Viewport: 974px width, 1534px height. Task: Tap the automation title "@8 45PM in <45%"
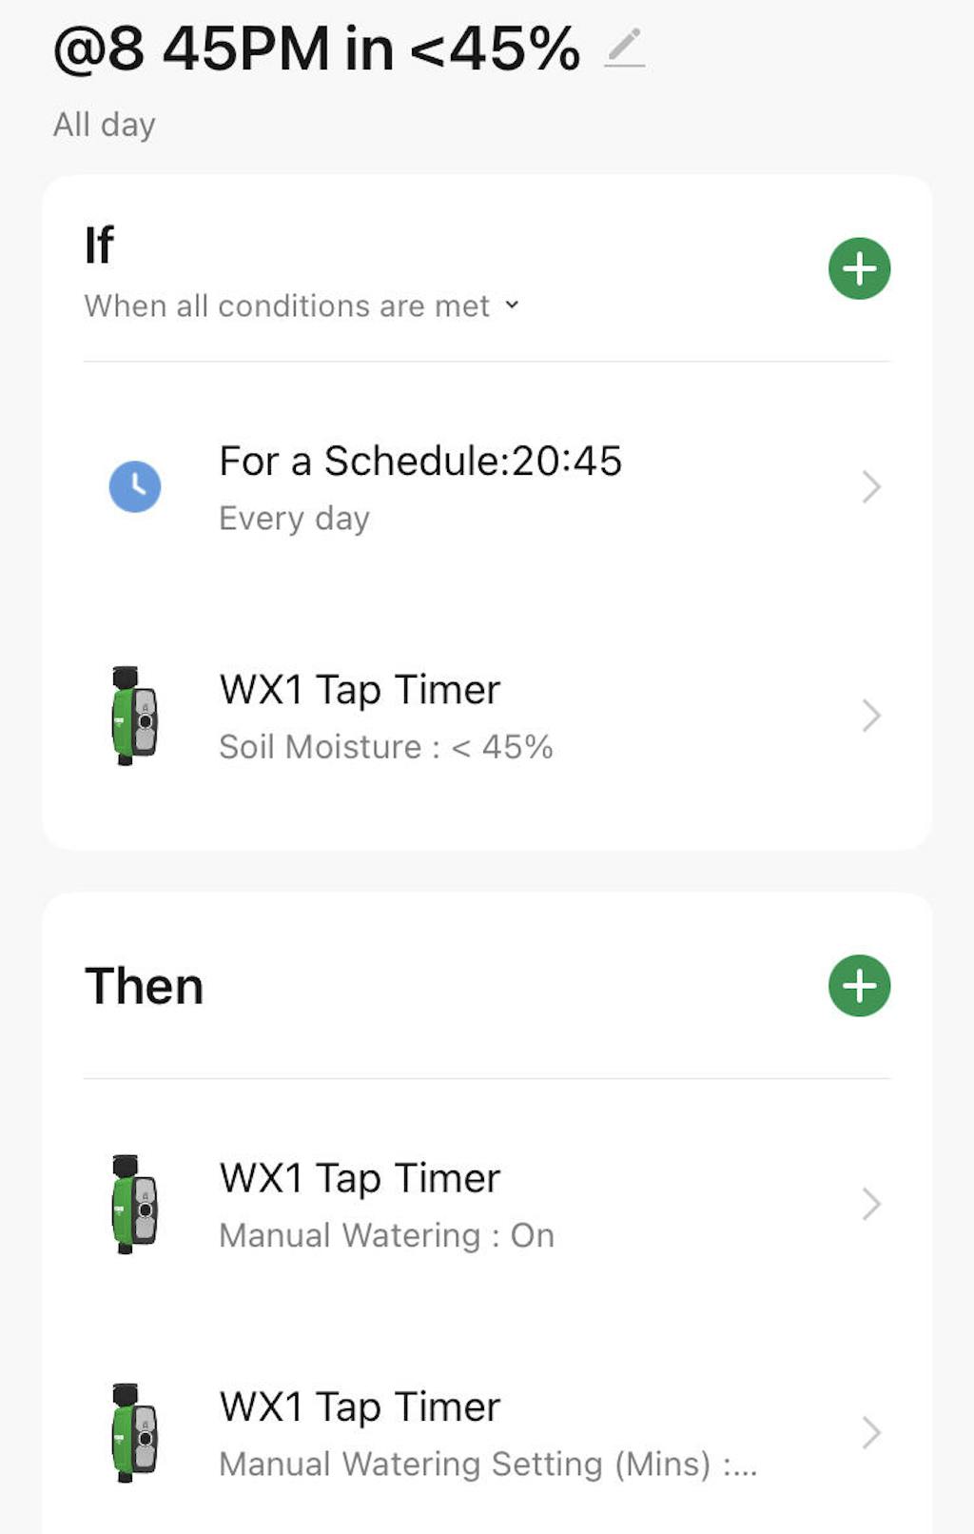coord(316,49)
